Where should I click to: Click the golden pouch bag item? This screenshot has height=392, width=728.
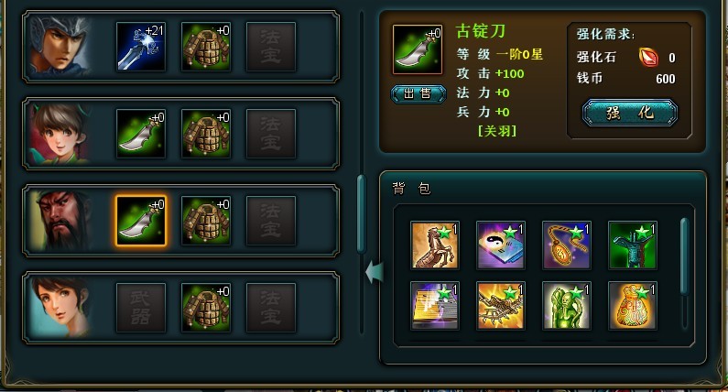[633, 306]
